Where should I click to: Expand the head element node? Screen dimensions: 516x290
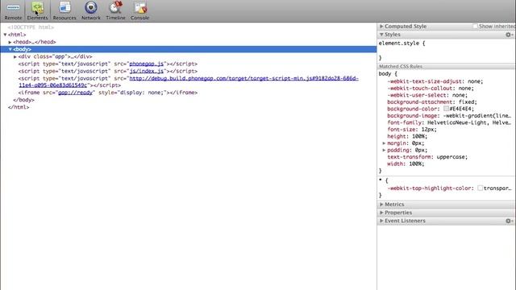[10, 42]
